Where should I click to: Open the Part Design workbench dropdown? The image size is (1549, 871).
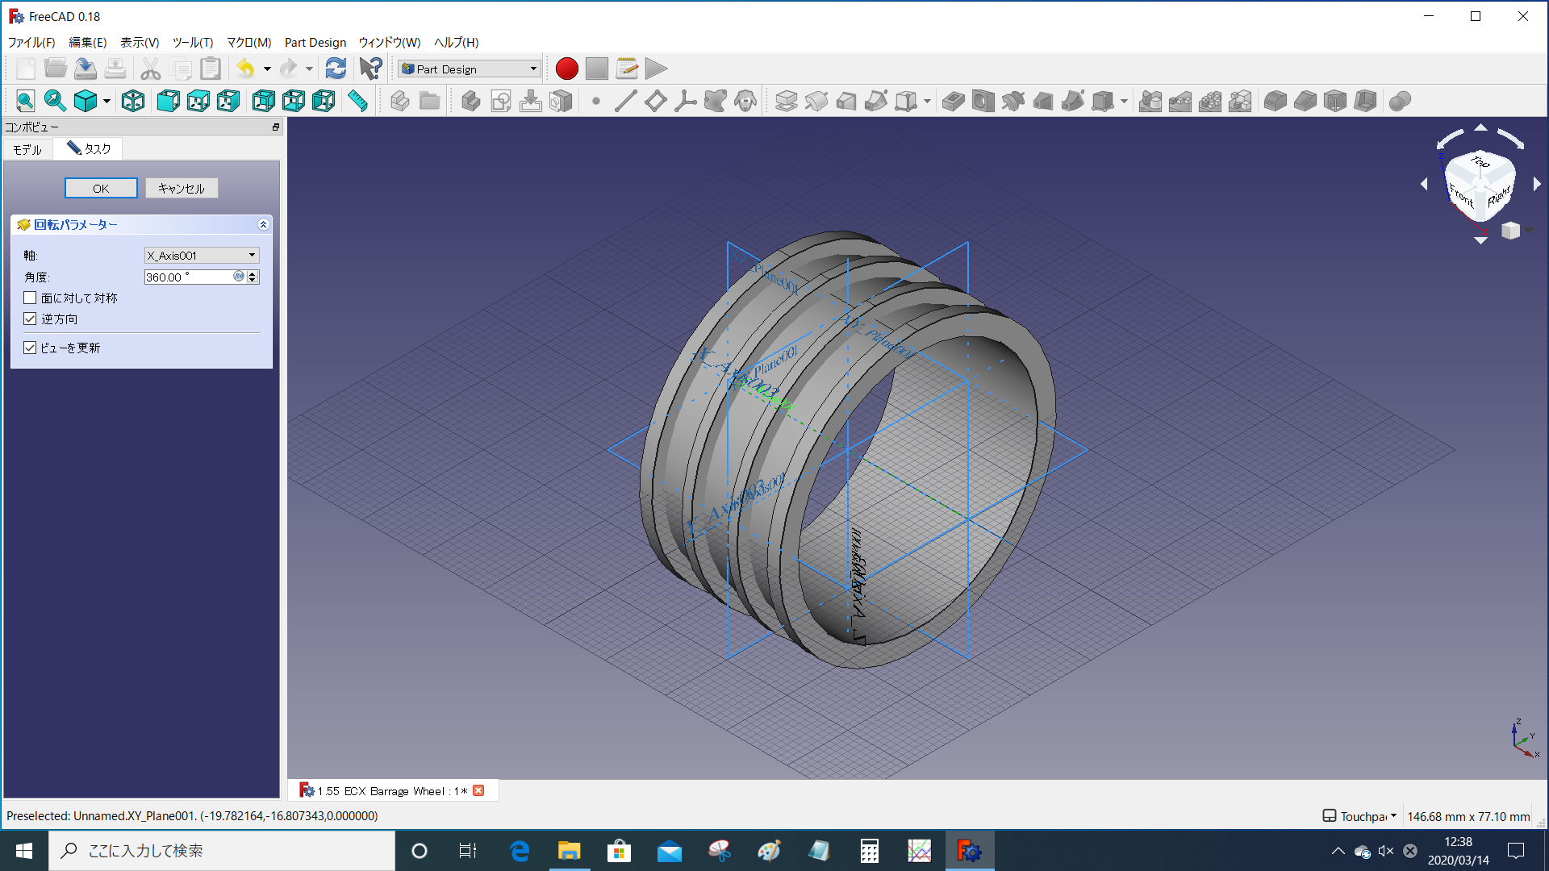pos(470,69)
